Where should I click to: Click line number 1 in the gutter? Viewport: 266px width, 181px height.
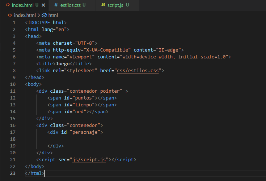click(x=14, y=23)
